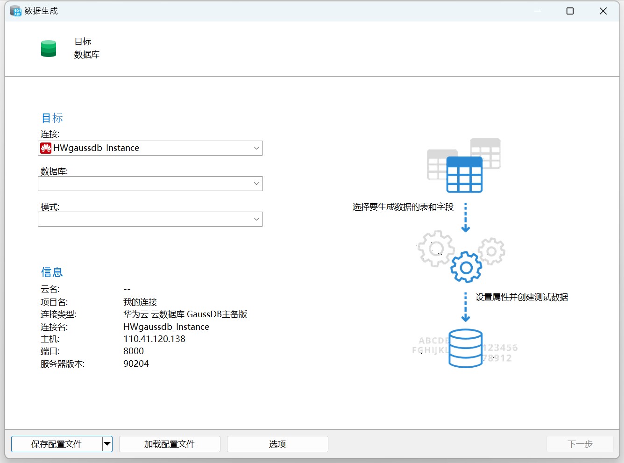Click the large blue gear illustration icon
624x463 pixels.
(466, 267)
